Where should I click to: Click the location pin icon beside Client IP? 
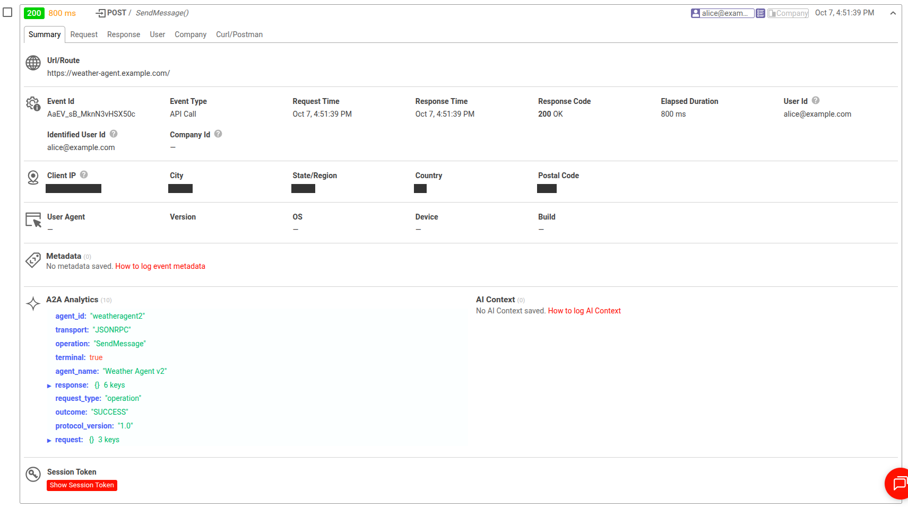pos(33,178)
